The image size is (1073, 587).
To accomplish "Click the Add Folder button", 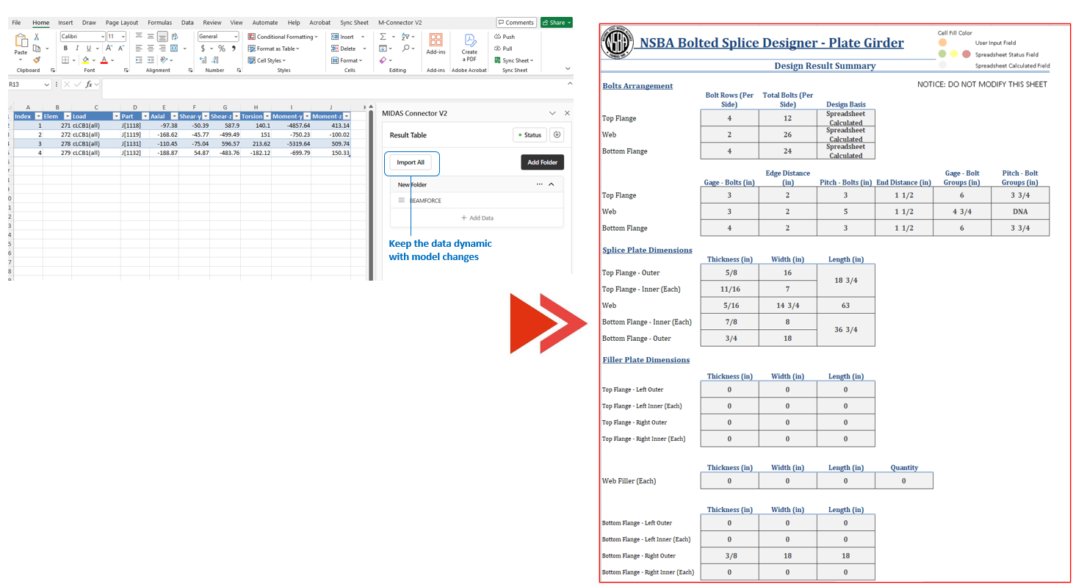I will 542,162.
